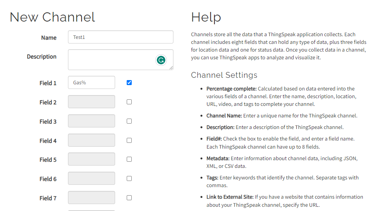Click the Grammarly icon in the Description box
The width and height of the screenshot is (377, 211).
(x=161, y=60)
